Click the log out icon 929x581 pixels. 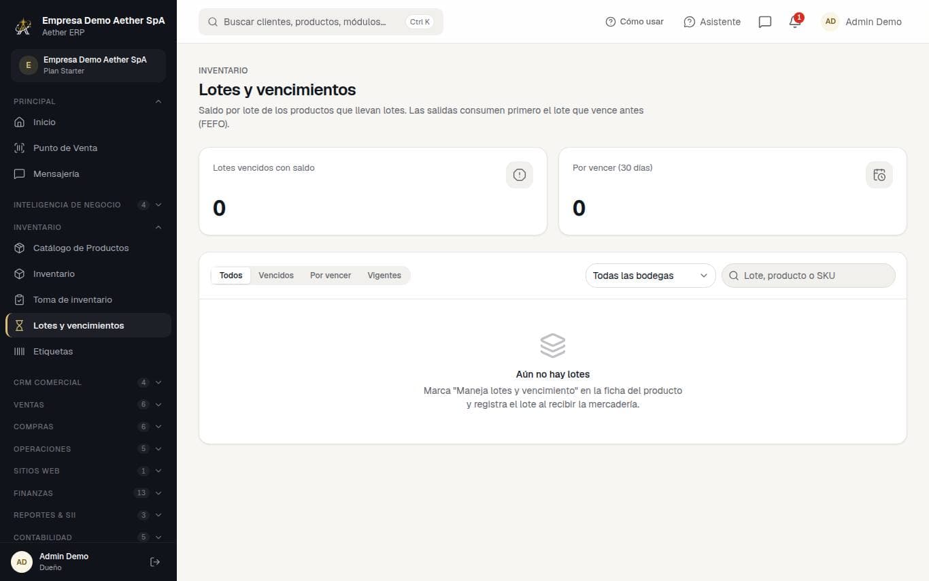(x=155, y=562)
